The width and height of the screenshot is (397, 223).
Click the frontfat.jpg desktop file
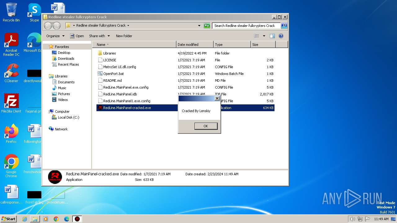point(34,197)
